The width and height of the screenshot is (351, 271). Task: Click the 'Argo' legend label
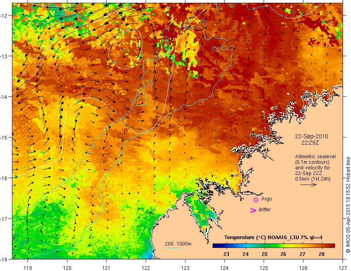pyautogui.click(x=266, y=199)
